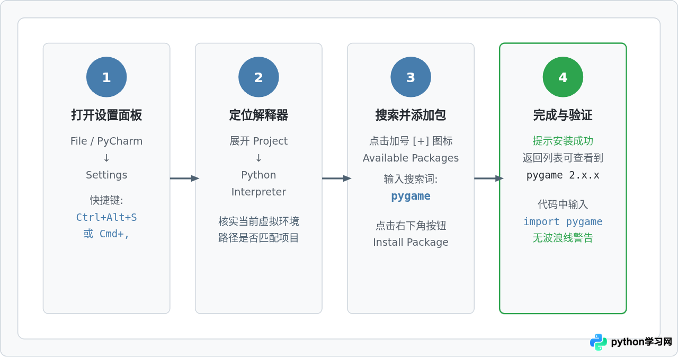Click the Settings text in step one
678x357 pixels.
(x=106, y=175)
